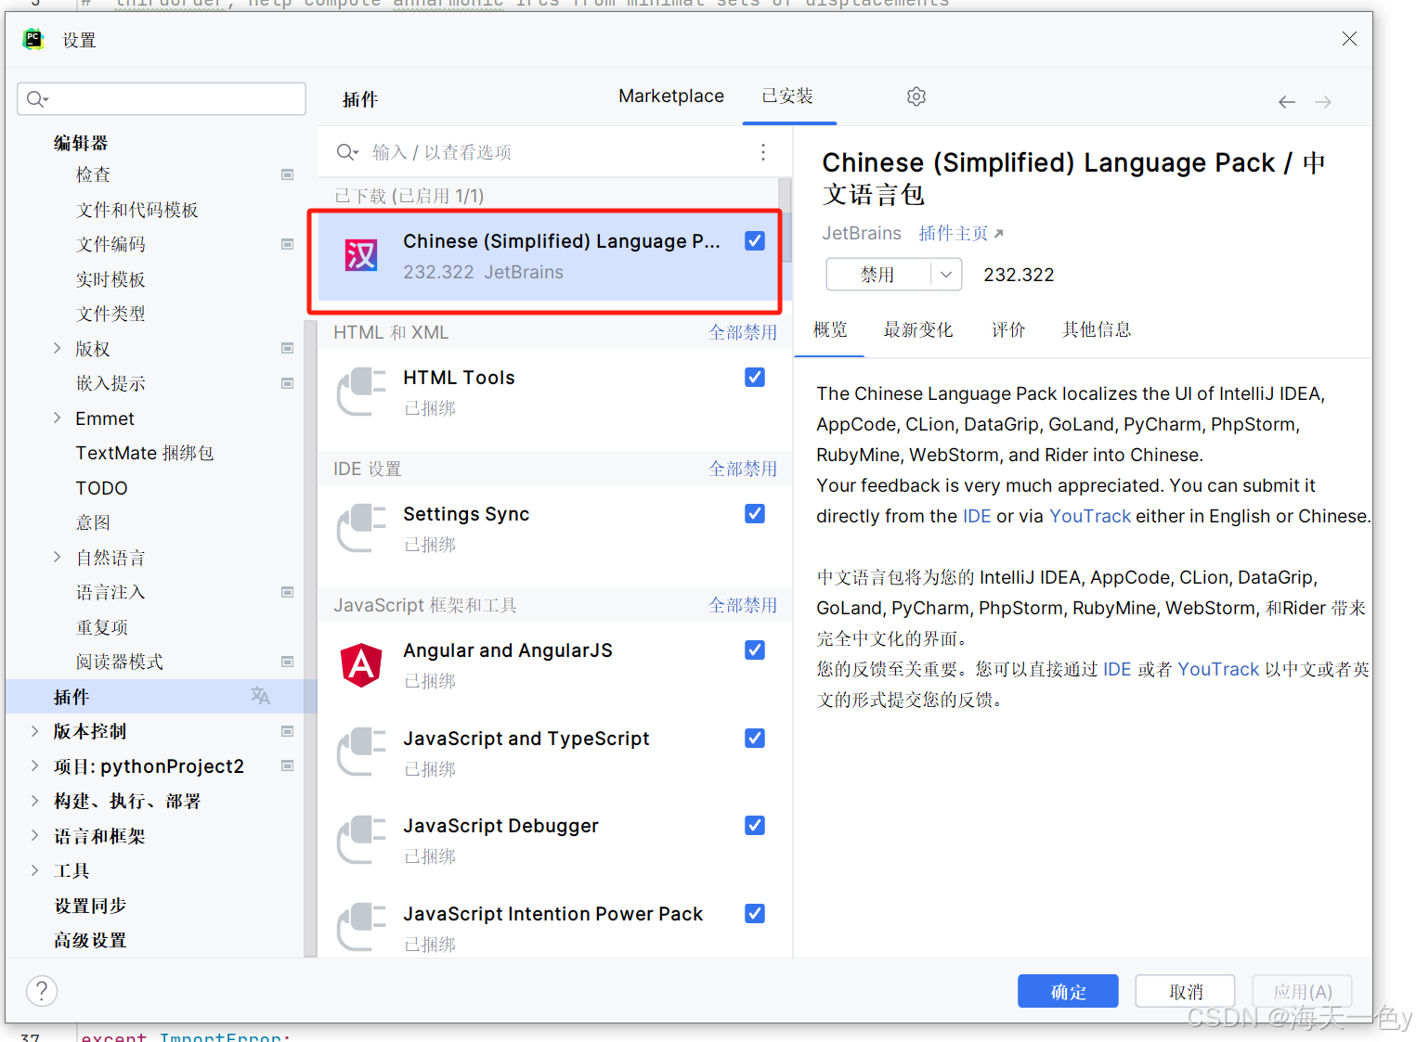This screenshot has height=1042, width=1416.
Task: Click the HTML Tools plug icon
Action: coord(361,392)
